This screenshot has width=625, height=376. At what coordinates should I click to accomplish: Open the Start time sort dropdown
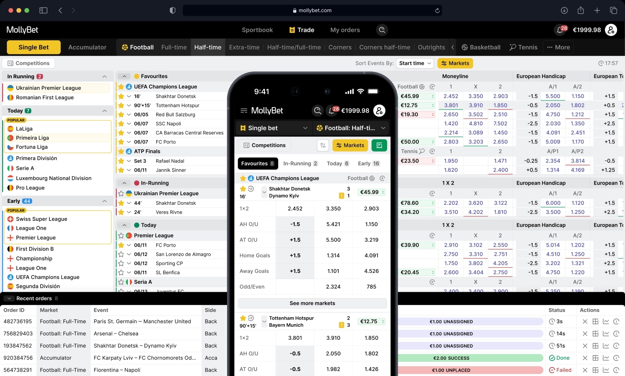(415, 63)
